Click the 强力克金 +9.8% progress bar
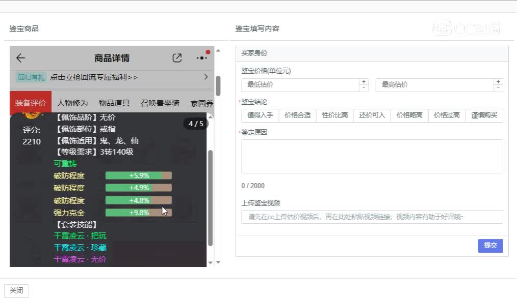This screenshot has height=298, width=517. (138, 213)
